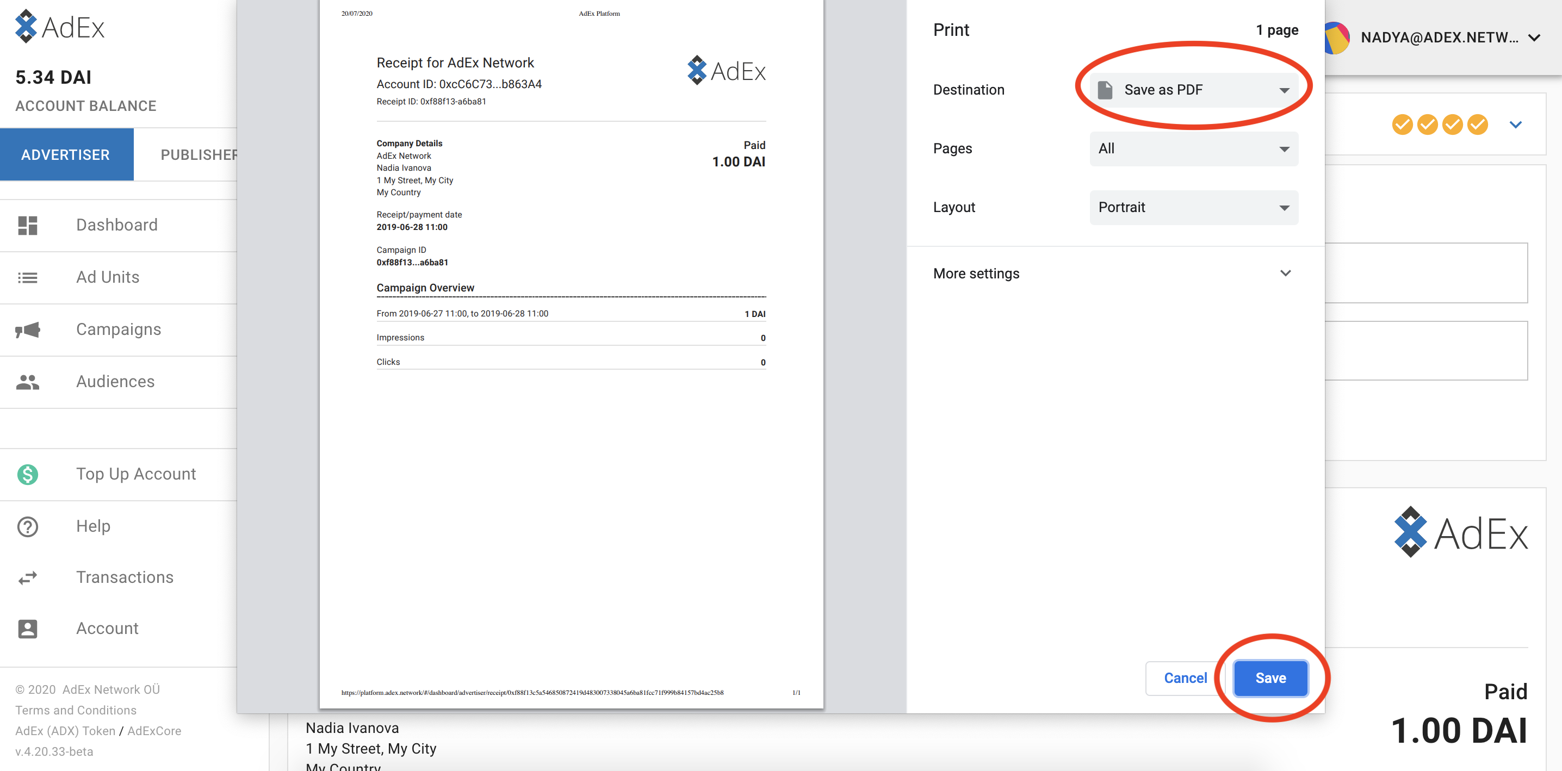Viewport: 1562px width, 771px height.
Task: Expand More settings section
Action: (x=1114, y=273)
